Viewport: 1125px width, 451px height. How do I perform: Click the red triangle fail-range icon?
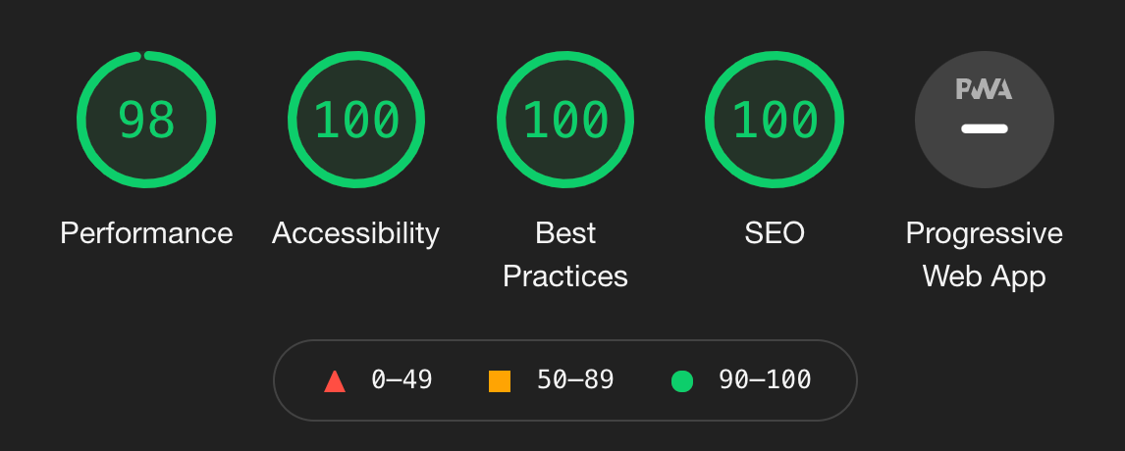pos(335,381)
